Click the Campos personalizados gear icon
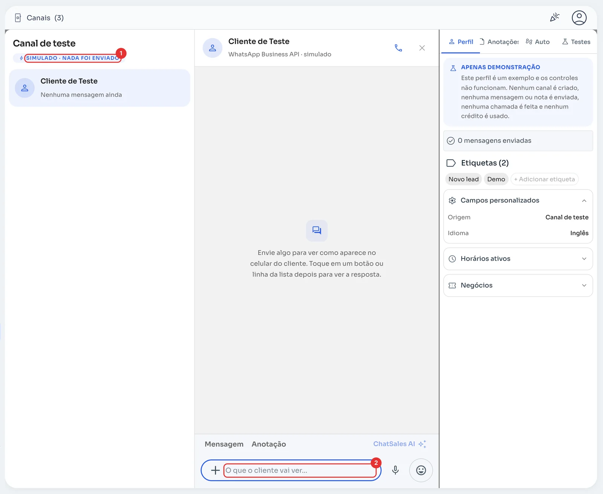Viewport: 603px width, 494px height. [x=452, y=200]
